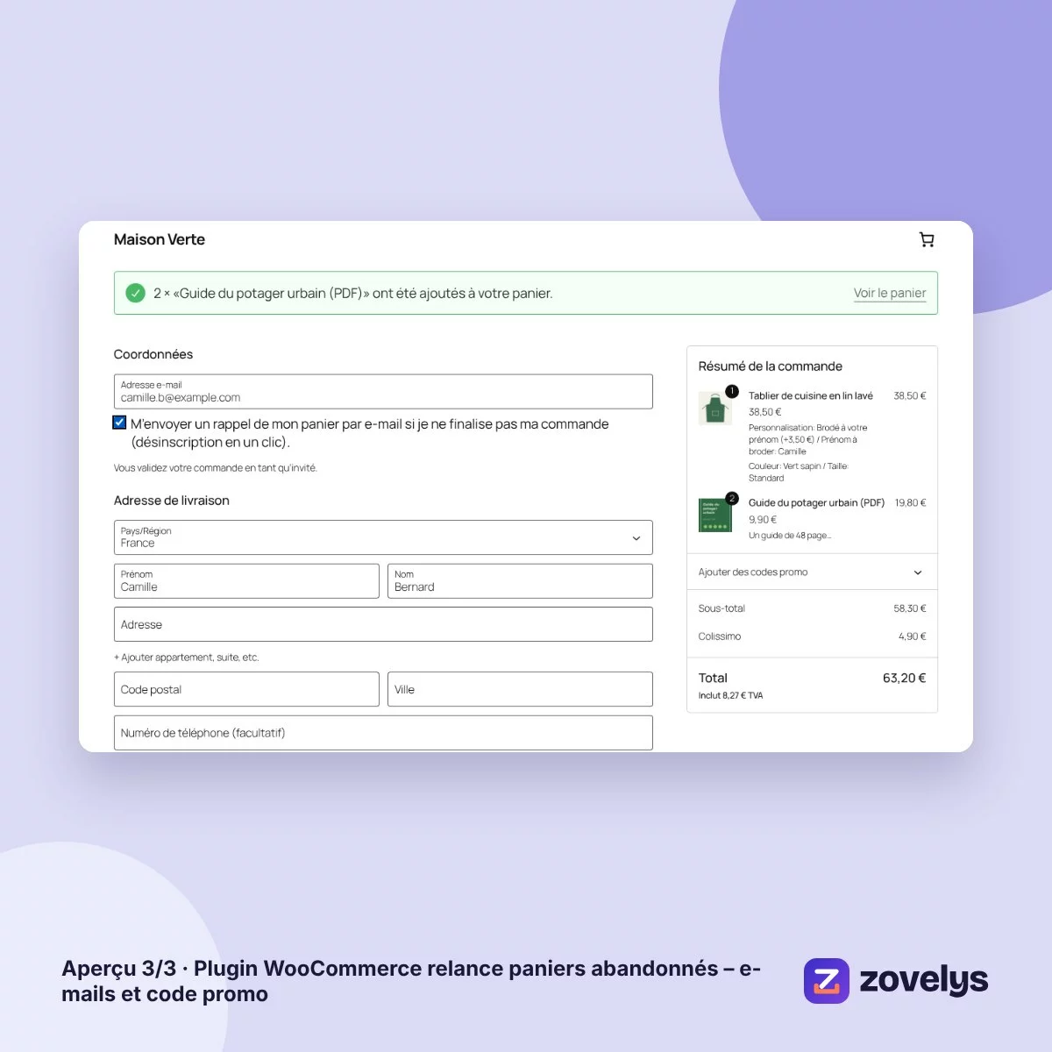
Task: Follow the Voir le panier link
Action: click(890, 293)
